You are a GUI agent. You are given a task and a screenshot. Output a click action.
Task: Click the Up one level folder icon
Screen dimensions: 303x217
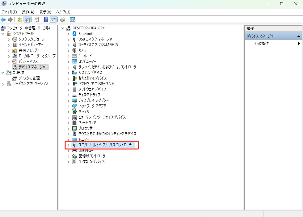20,20
